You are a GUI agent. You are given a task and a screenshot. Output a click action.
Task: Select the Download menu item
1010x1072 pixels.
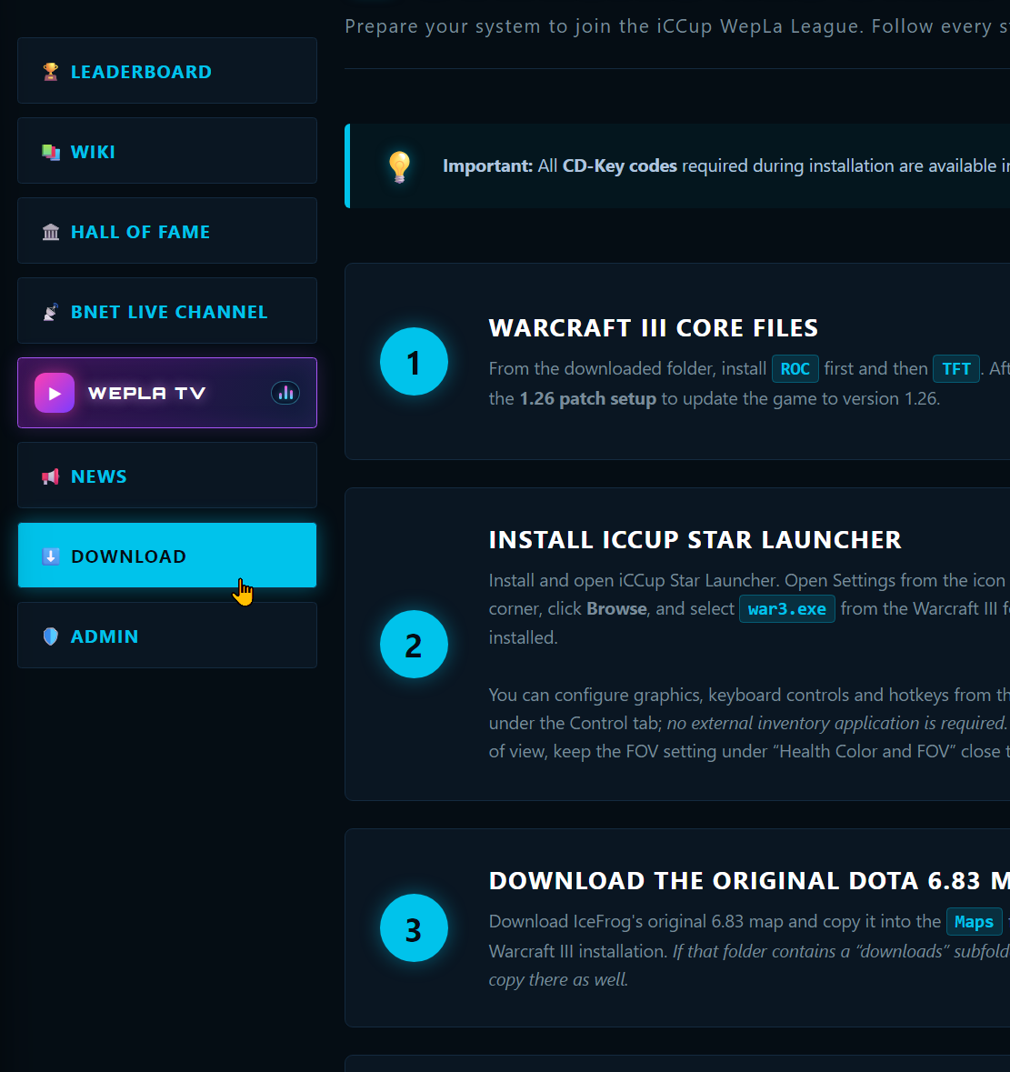tap(167, 556)
